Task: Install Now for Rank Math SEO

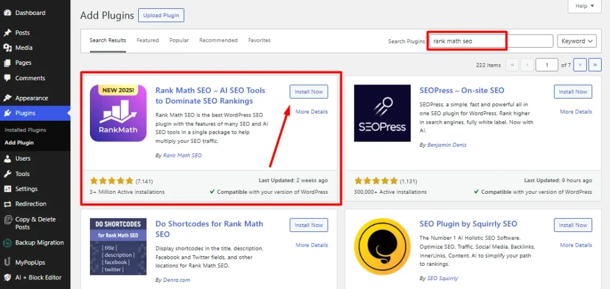Action: pyautogui.click(x=309, y=92)
